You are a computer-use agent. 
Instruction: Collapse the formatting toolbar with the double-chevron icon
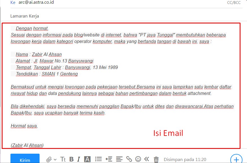[146, 159]
